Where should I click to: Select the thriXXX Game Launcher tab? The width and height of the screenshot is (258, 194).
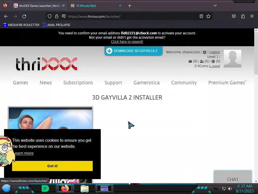tap(40, 6)
